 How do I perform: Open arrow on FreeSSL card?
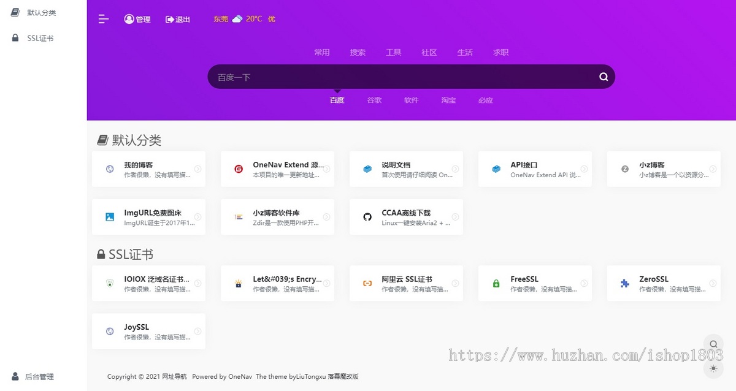584,283
